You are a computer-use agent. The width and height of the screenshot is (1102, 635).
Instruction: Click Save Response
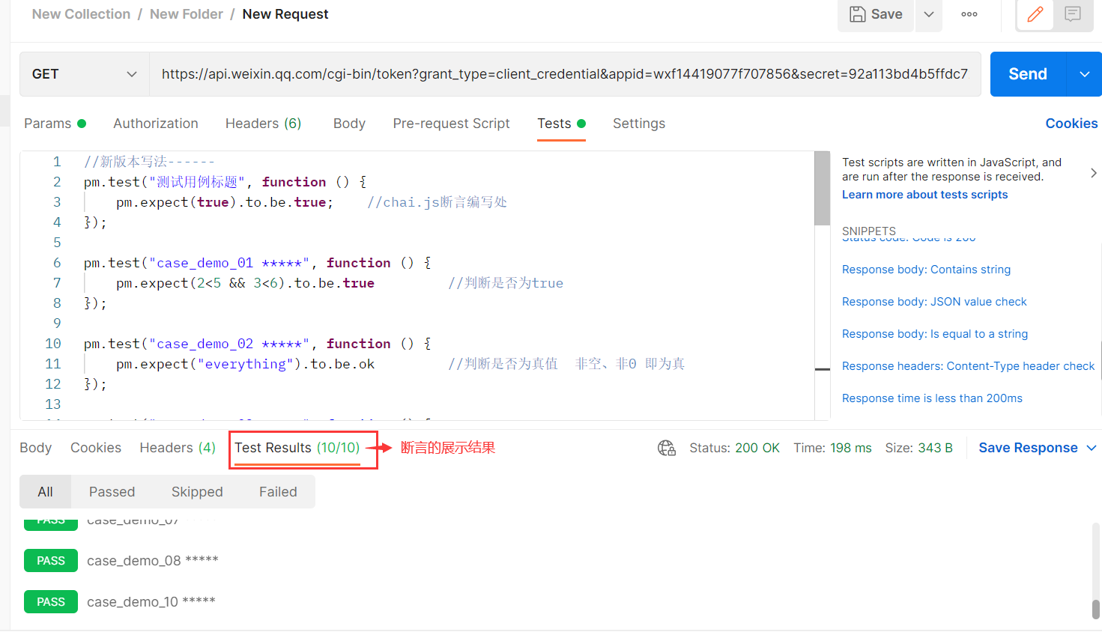pyautogui.click(x=1028, y=448)
